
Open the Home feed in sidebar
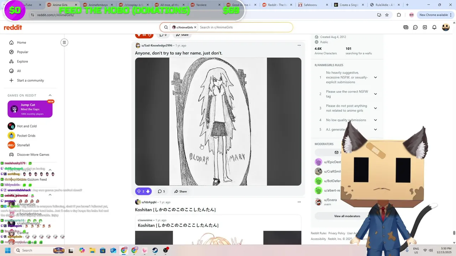click(x=21, y=42)
